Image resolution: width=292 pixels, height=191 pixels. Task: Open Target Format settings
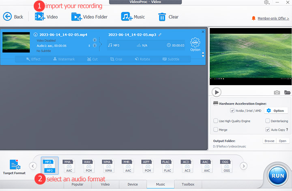[14, 167]
